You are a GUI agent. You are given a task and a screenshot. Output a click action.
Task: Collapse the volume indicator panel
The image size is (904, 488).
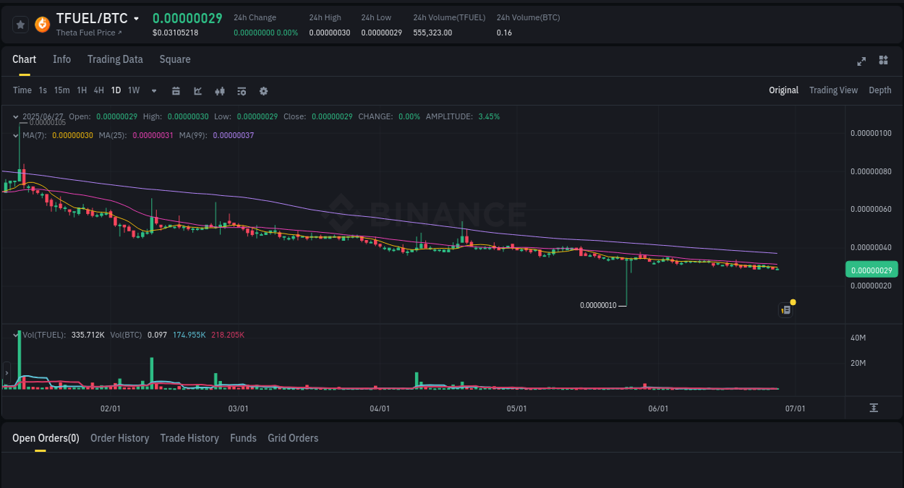point(15,334)
